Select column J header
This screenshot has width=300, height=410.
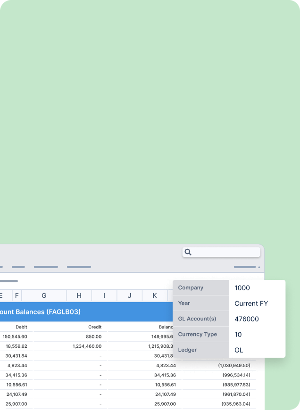pos(129,295)
